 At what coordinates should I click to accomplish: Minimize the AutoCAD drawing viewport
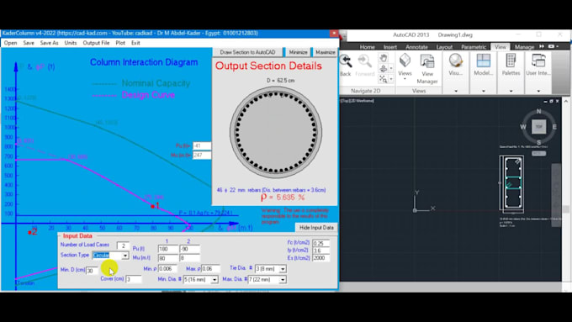click(546, 101)
